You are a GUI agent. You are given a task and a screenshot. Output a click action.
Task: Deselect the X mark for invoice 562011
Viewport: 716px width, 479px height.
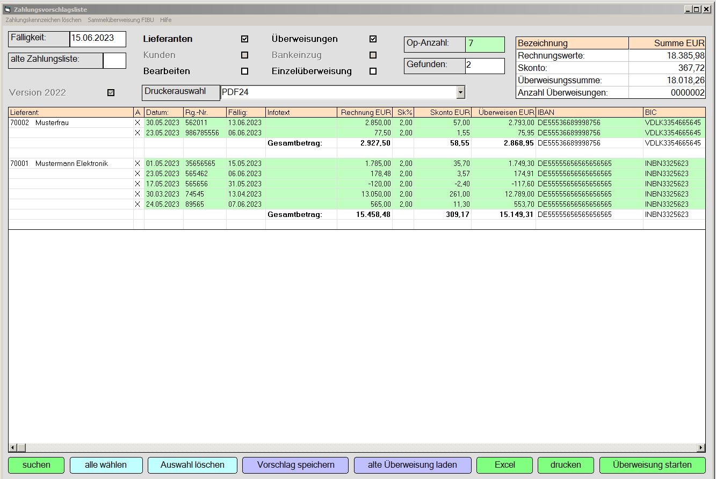click(x=138, y=123)
